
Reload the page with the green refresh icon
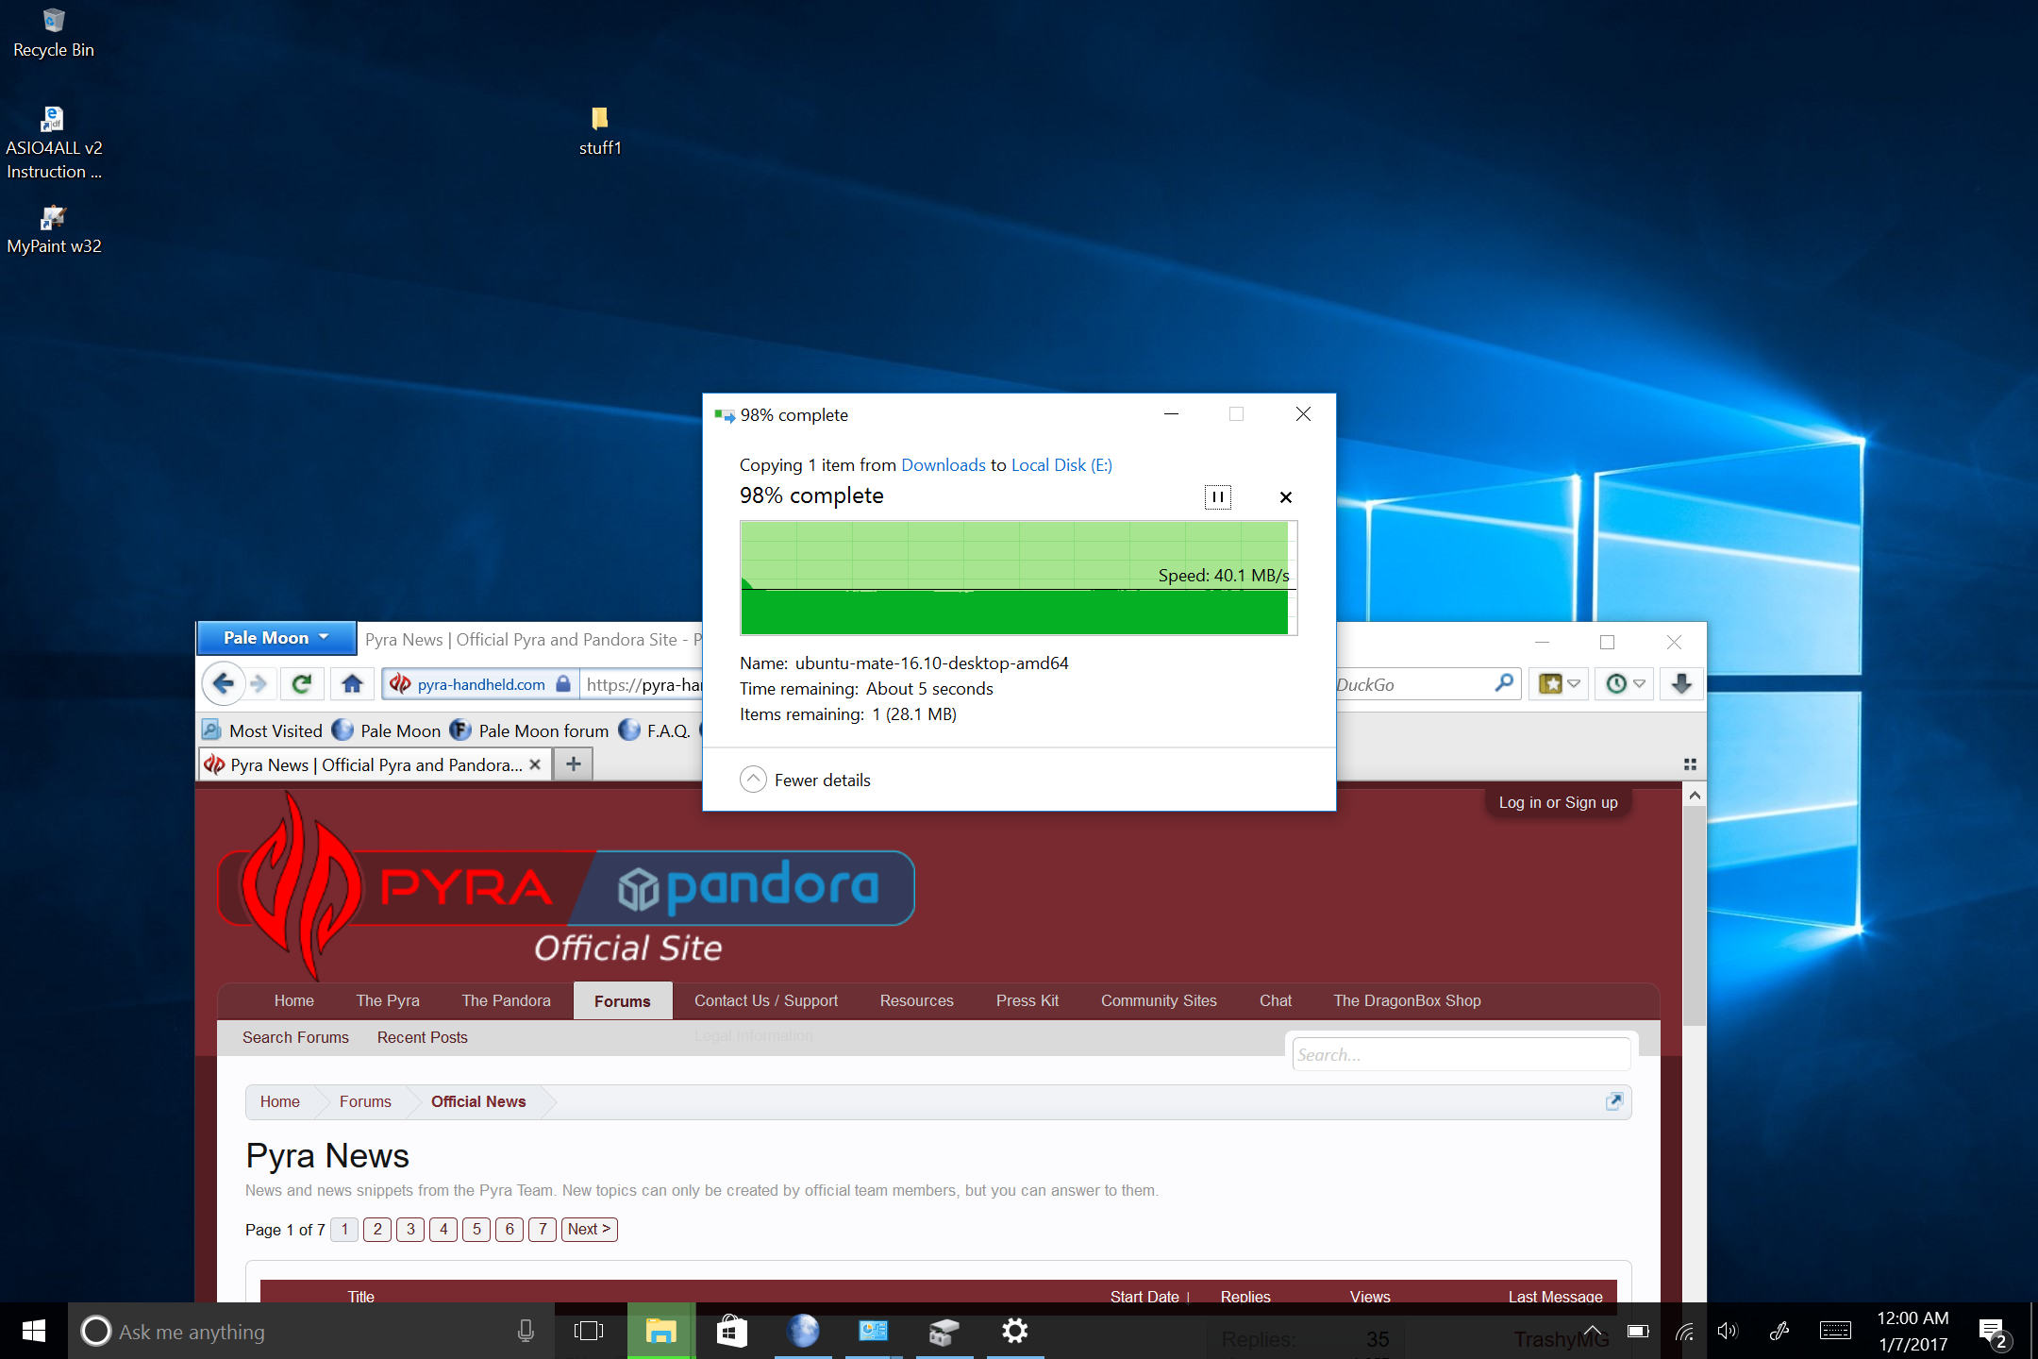[x=302, y=683]
